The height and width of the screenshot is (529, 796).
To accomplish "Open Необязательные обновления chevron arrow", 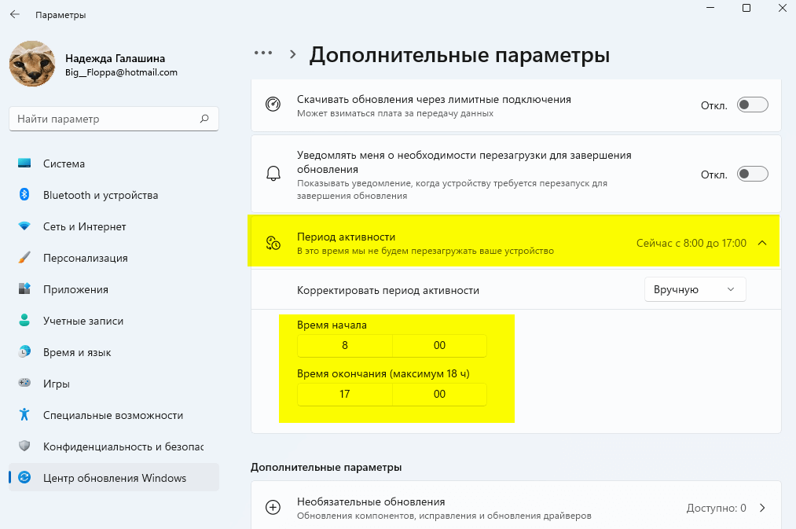I will coord(762,508).
